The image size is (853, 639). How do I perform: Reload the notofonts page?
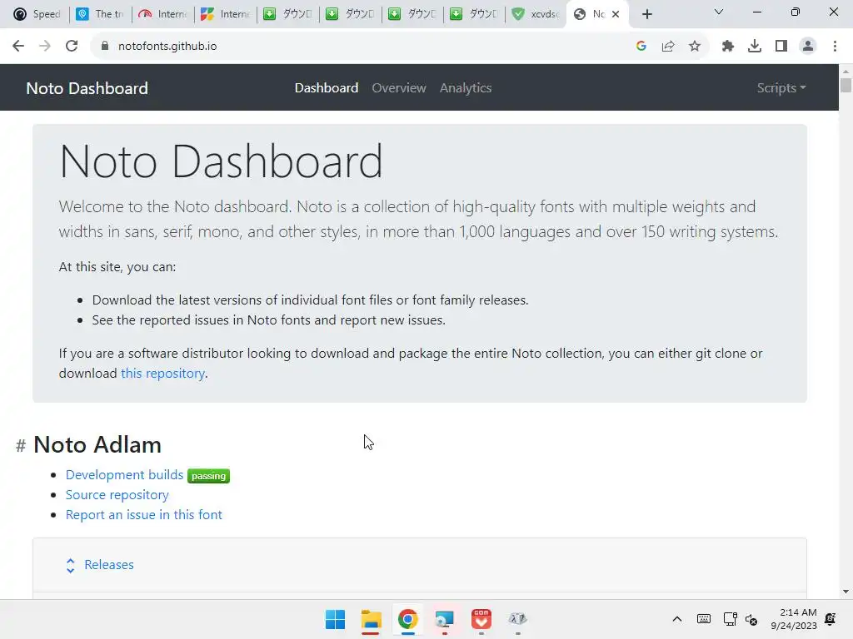pos(72,47)
